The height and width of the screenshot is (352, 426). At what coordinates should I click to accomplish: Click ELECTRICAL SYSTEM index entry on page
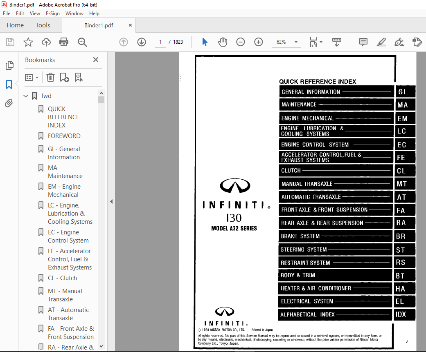point(336,301)
